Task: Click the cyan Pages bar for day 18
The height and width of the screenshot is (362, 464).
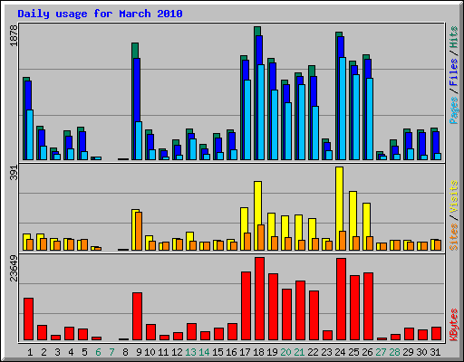Action: 261,112
